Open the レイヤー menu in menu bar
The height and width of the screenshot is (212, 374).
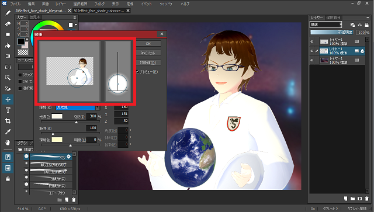coord(61,4)
